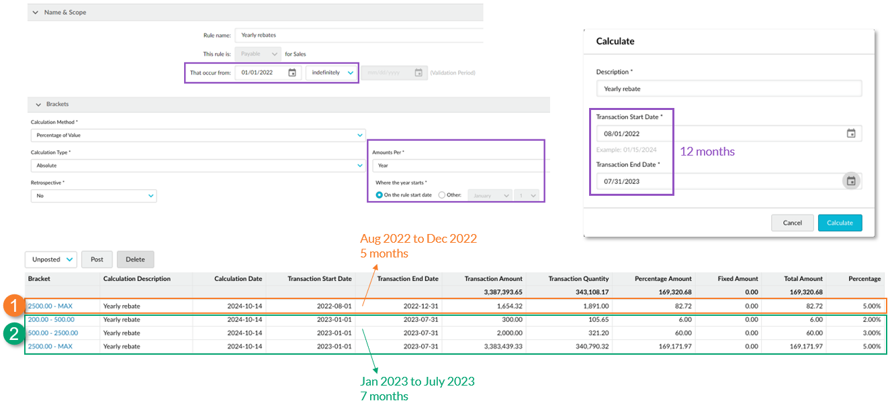Click Transaction Start Date calendar icon

point(851,133)
